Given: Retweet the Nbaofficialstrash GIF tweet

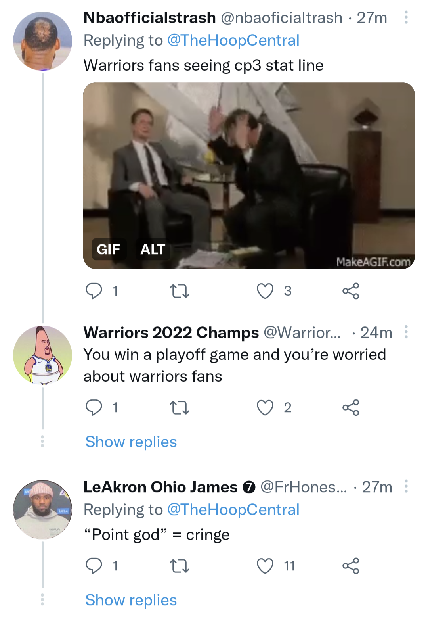Looking at the screenshot, I should [180, 291].
